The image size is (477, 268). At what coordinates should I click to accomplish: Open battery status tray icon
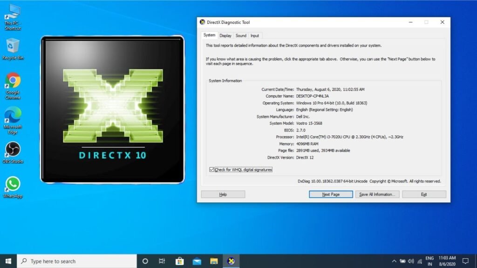402,261
